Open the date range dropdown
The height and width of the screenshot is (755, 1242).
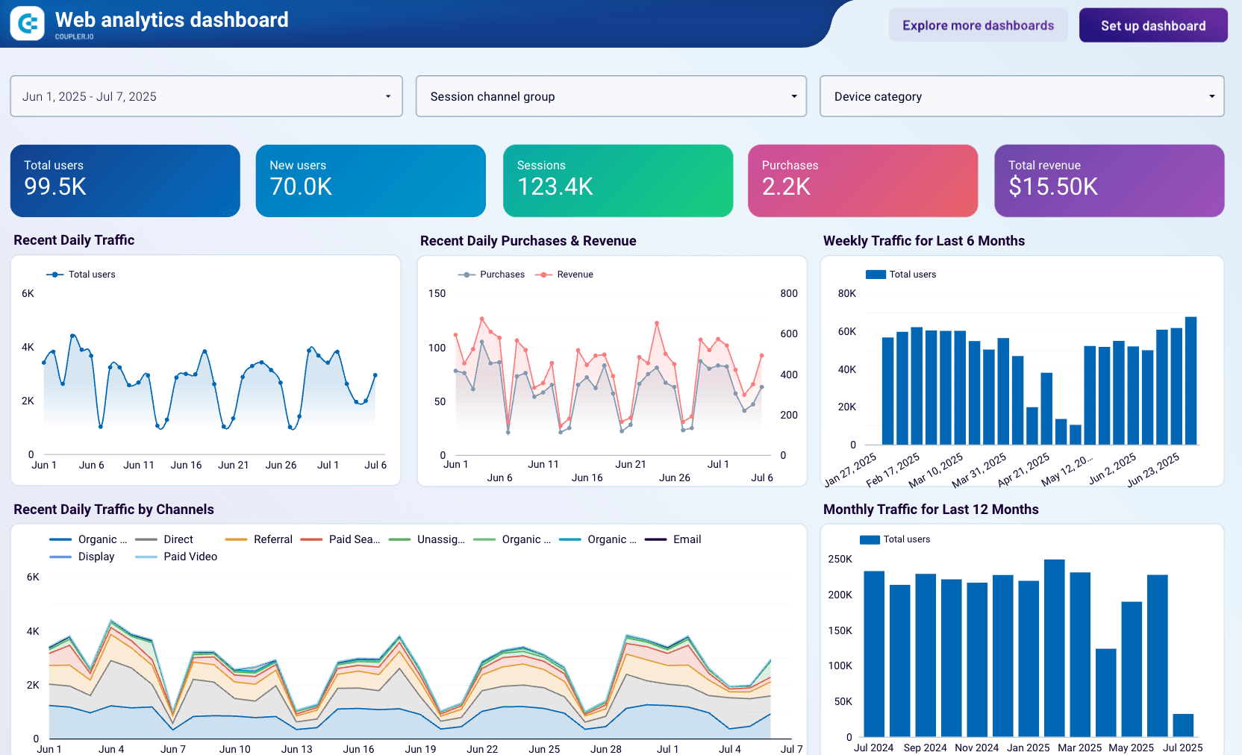[x=206, y=96]
